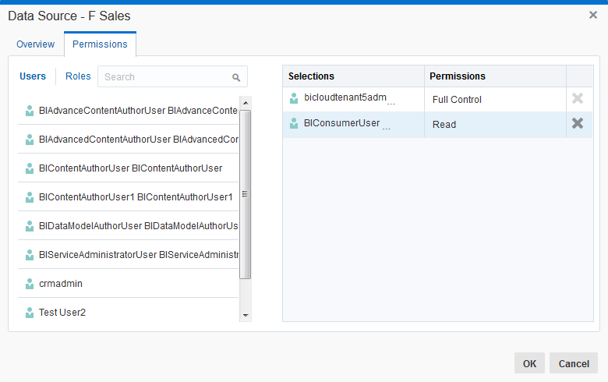Click the user list scrollbar thumb
Viewport: 608px width, 382px height.
tap(245, 194)
